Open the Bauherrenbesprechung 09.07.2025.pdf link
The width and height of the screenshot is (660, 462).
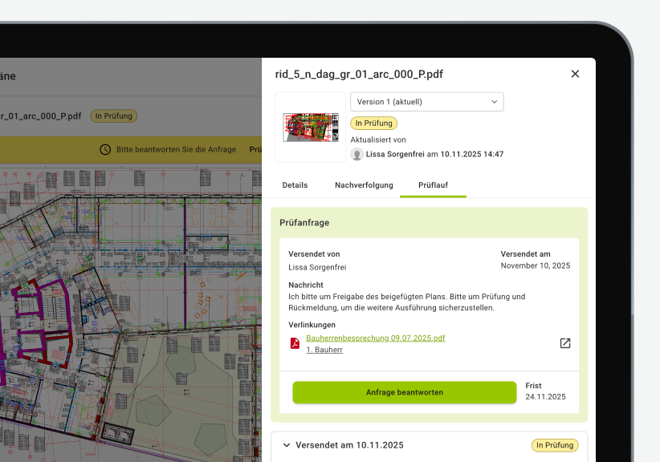point(376,338)
